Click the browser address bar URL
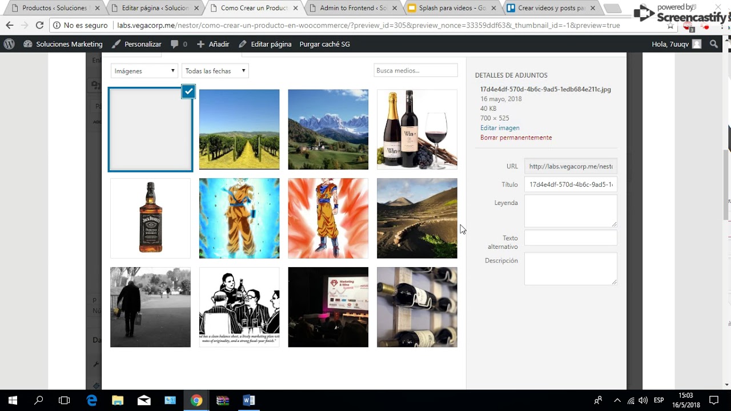The width and height of the screenshot is (731, 411). pyautogui.click(x=368, y=26)
